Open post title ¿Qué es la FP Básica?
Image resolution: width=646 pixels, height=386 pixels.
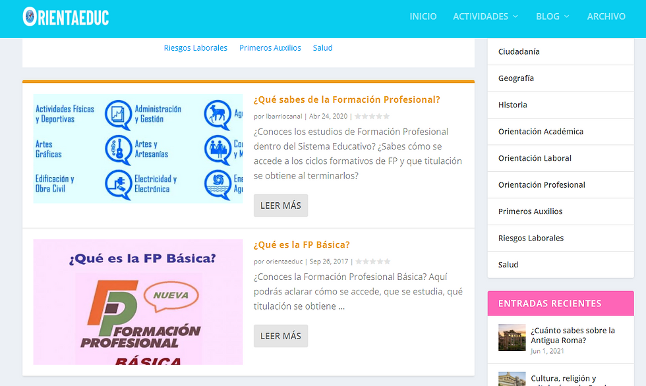302,245
